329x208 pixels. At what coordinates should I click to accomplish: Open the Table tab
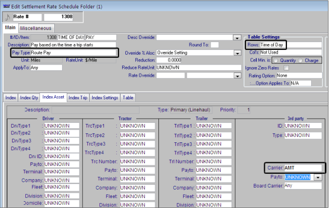point(128,98)
